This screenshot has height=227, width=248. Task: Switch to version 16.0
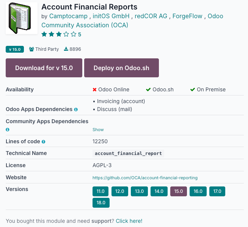click(198, 191)
